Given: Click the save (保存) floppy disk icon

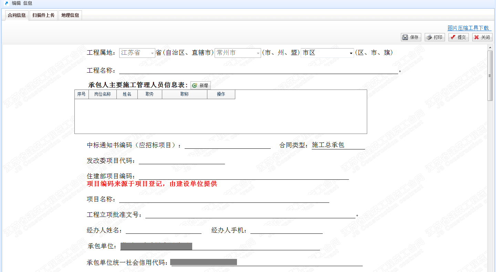Looking at the screenshot, I should click(x=405, y=37).
